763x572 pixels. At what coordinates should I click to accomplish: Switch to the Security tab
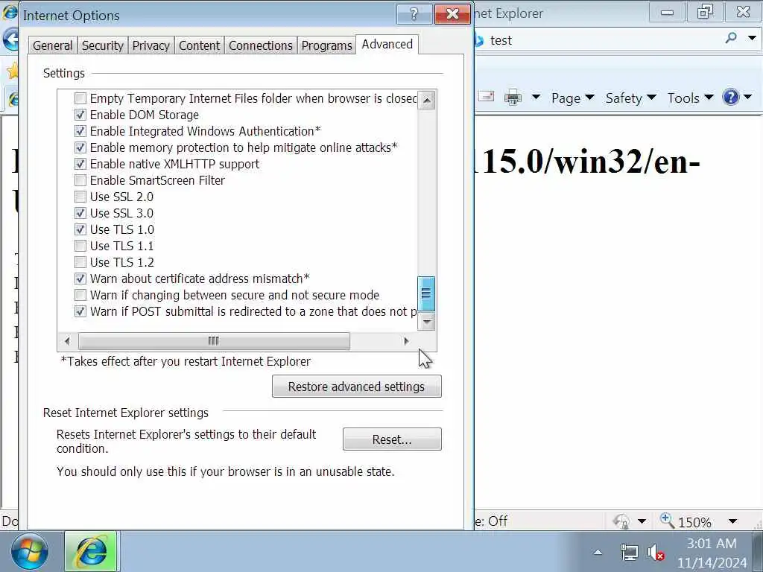point(102,45)
